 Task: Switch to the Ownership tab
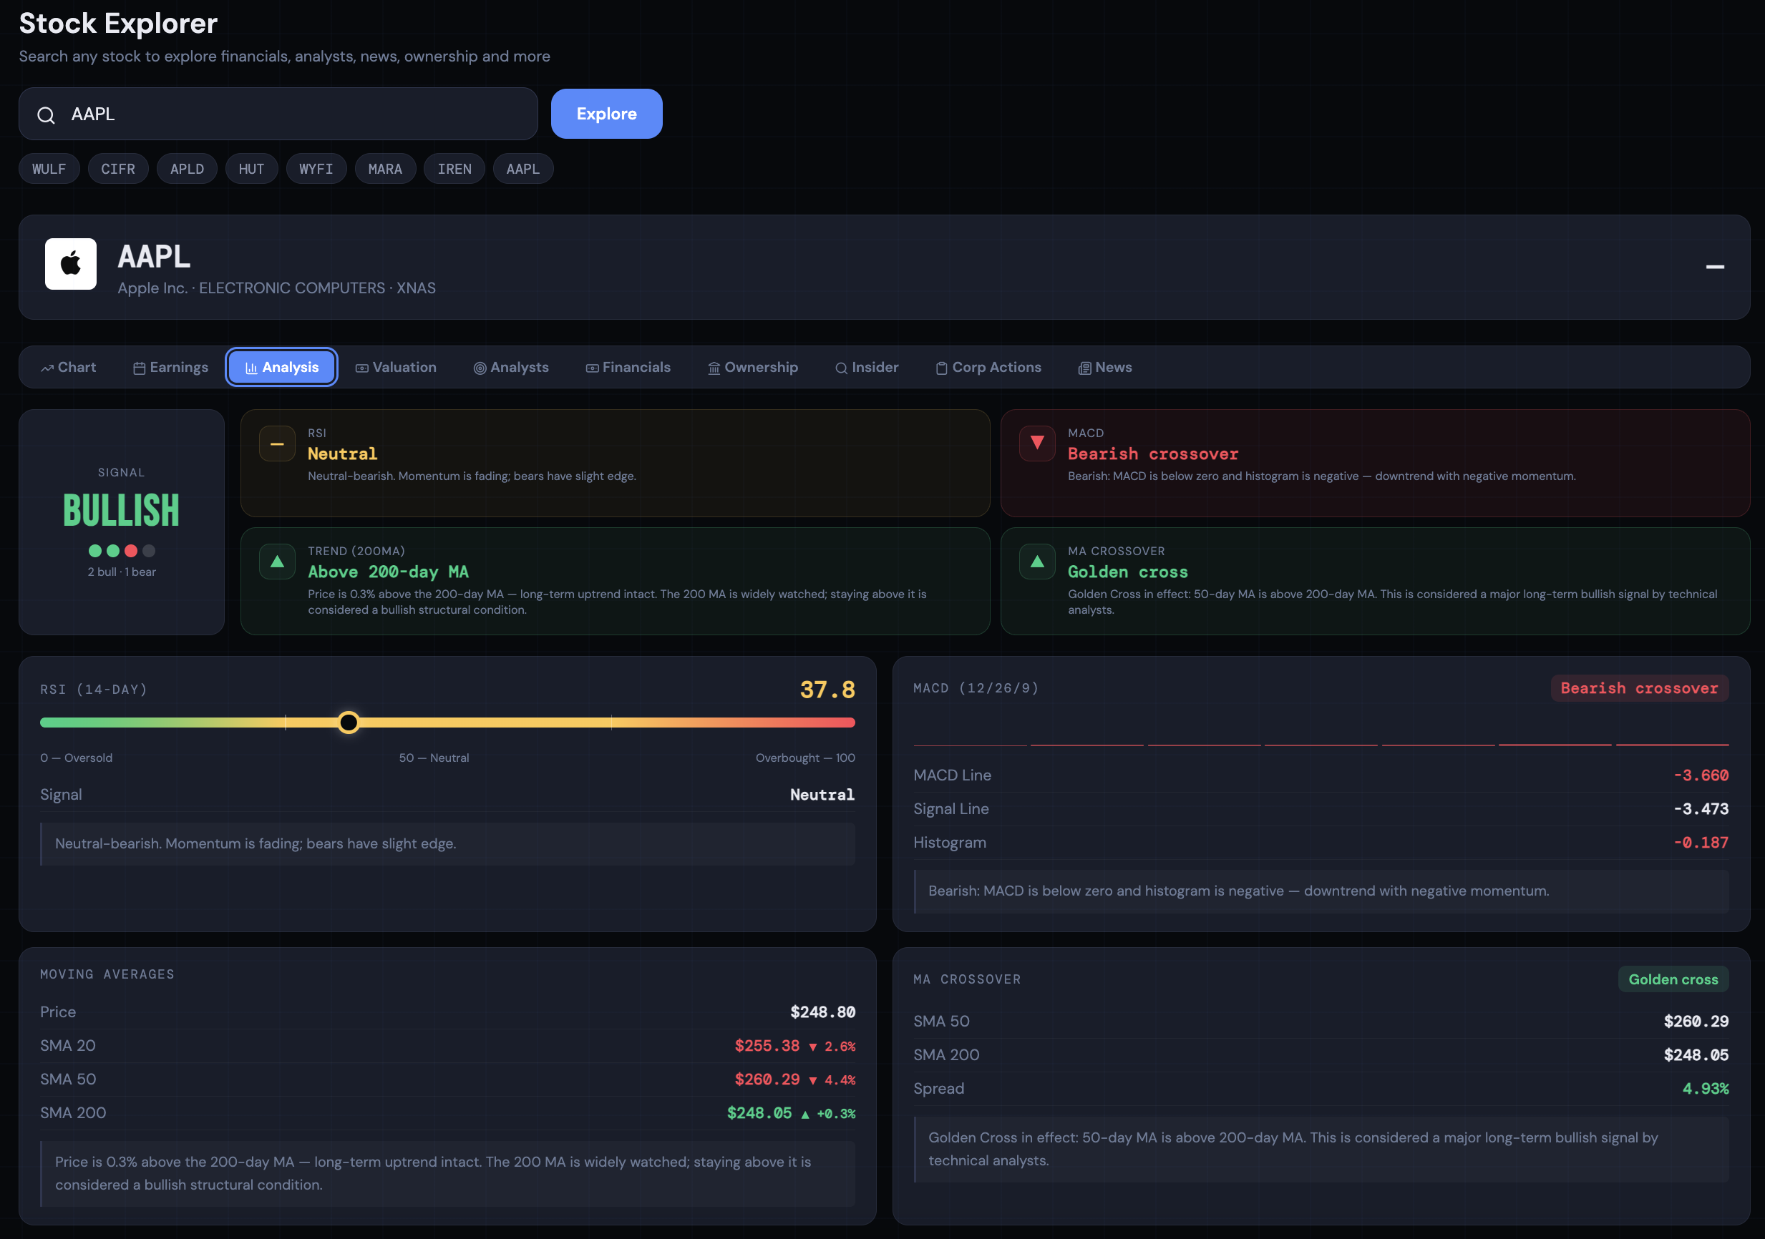click(x=752, y=368)
